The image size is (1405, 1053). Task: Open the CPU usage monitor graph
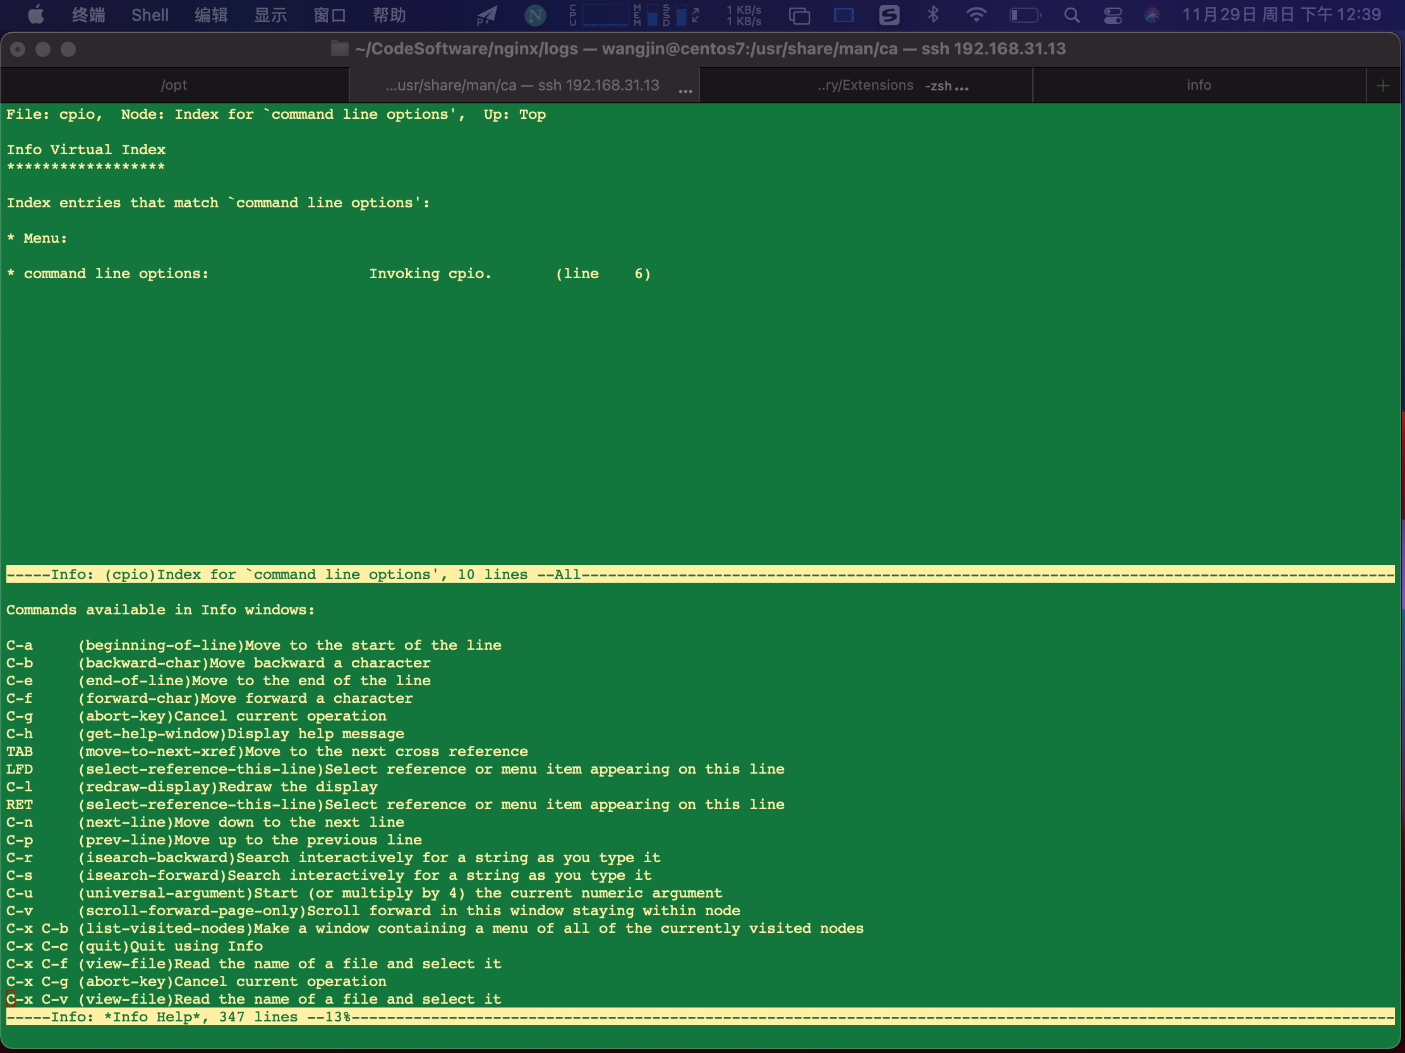coord(599,15)
